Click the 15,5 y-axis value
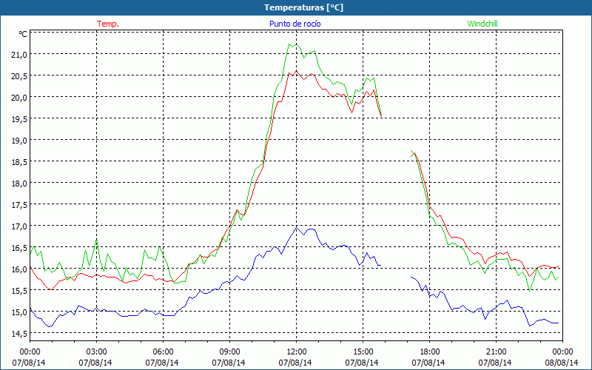This screenshot has height=370, width=592. pos(19,290)
